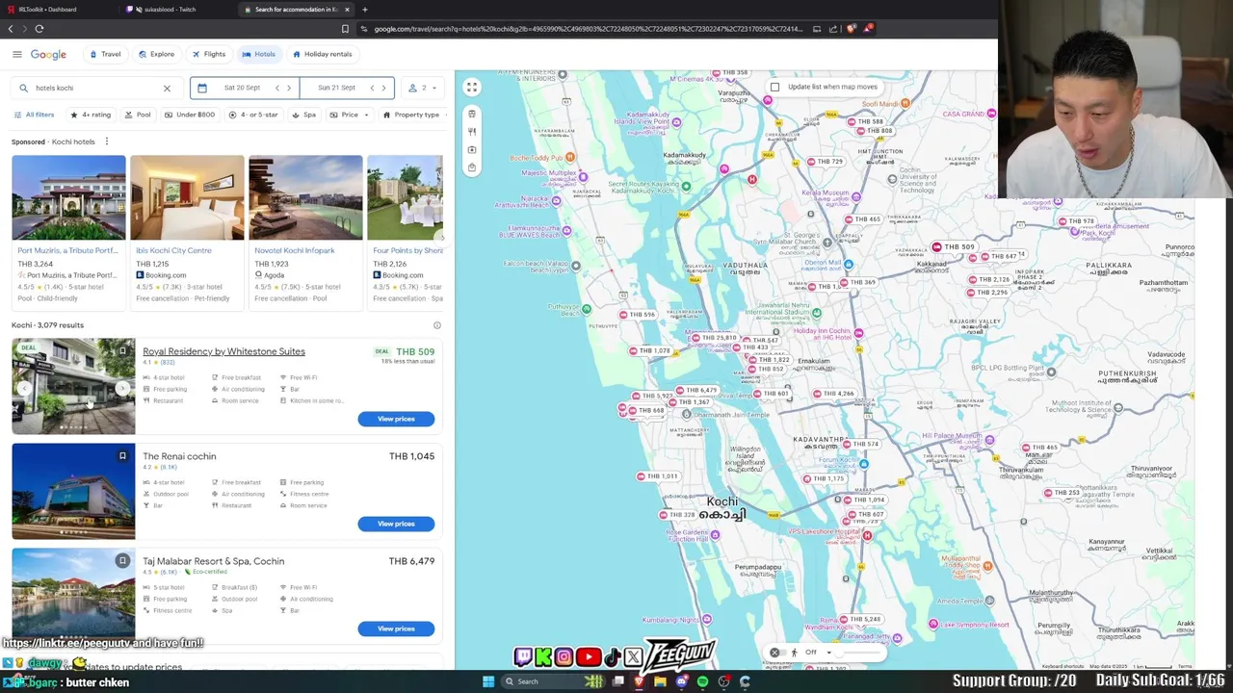Open All filters panel
Screen dimensions: 1233x693
[x=34, y=115]
